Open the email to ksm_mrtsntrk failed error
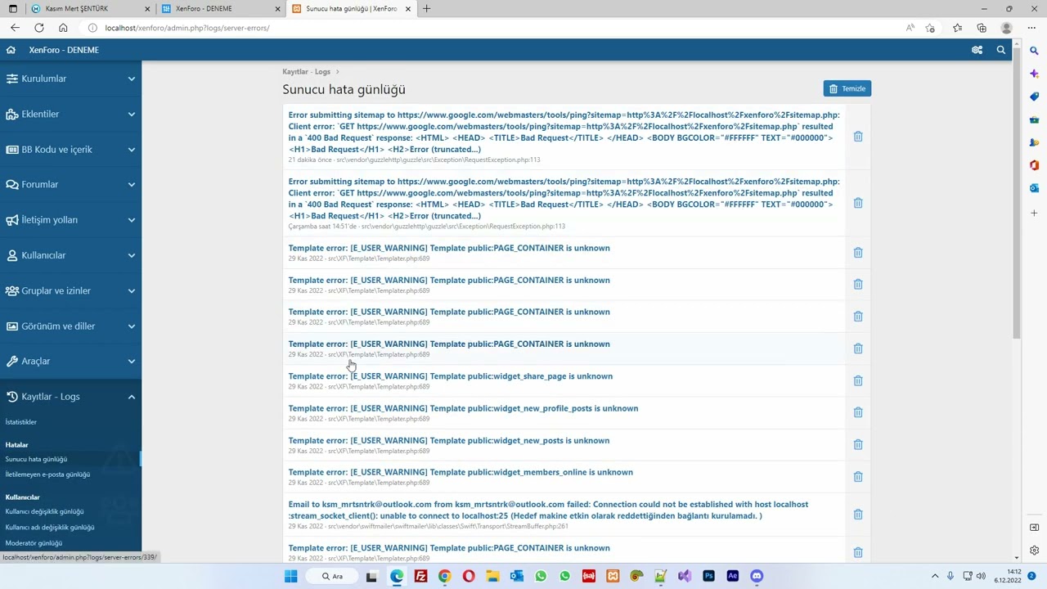Screen dimensions: 1047x589 point(548,510)
